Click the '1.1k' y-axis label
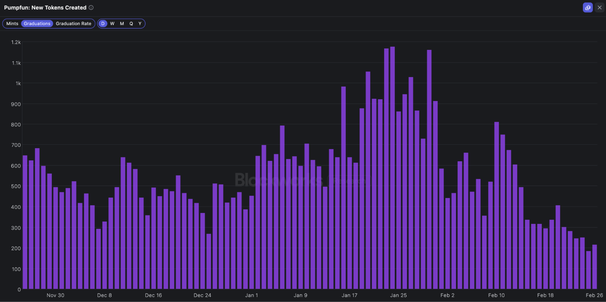 coord(16,63)
